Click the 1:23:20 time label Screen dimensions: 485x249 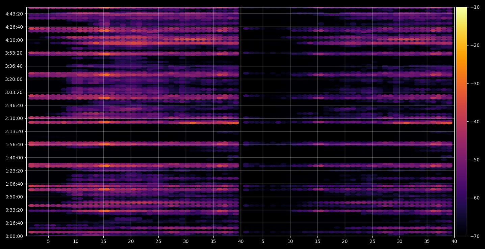[14, 171]
